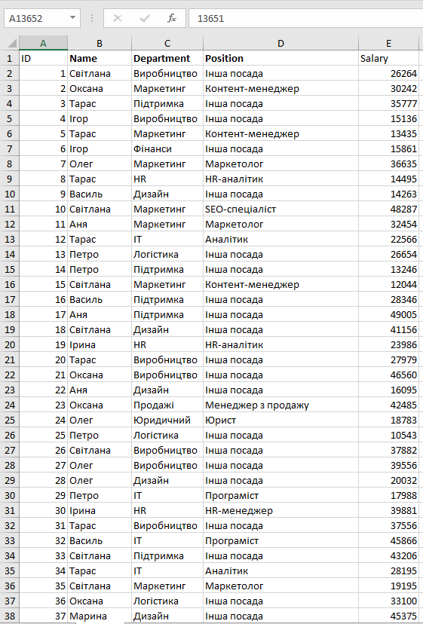423x624 pixels.
Task: Select the cell containing Менеджер з продажу
Action: coord(280,405)
